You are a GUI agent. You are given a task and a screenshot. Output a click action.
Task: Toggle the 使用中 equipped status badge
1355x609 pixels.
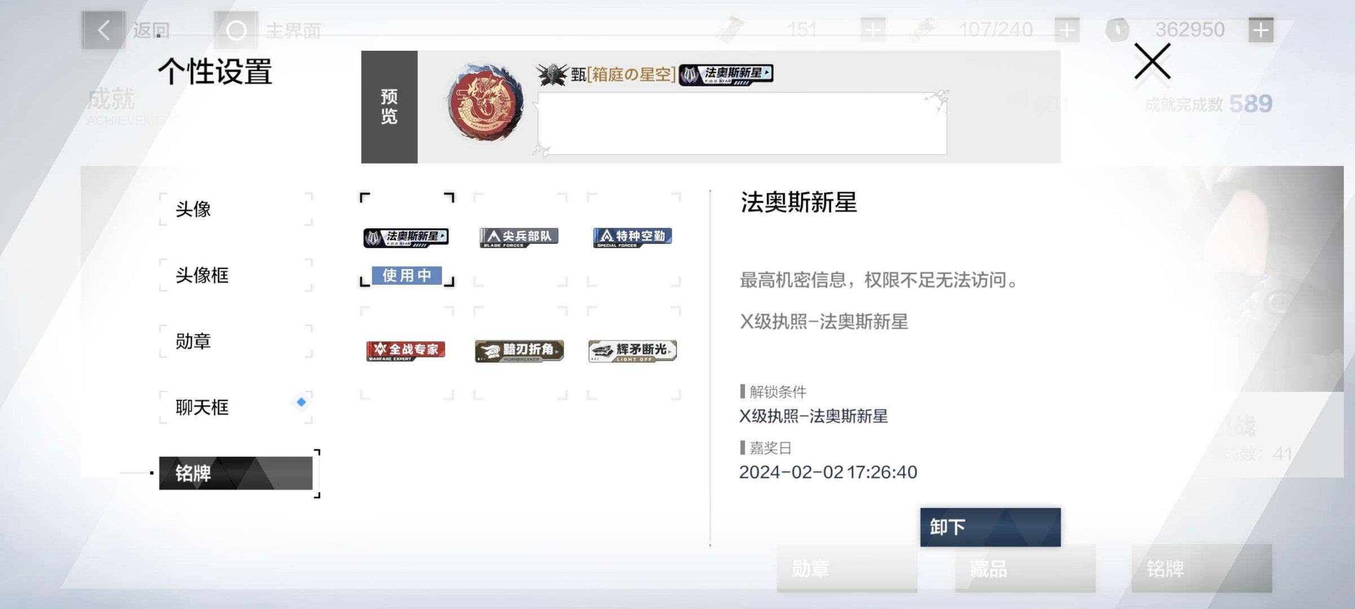click(x=406, y=276)
